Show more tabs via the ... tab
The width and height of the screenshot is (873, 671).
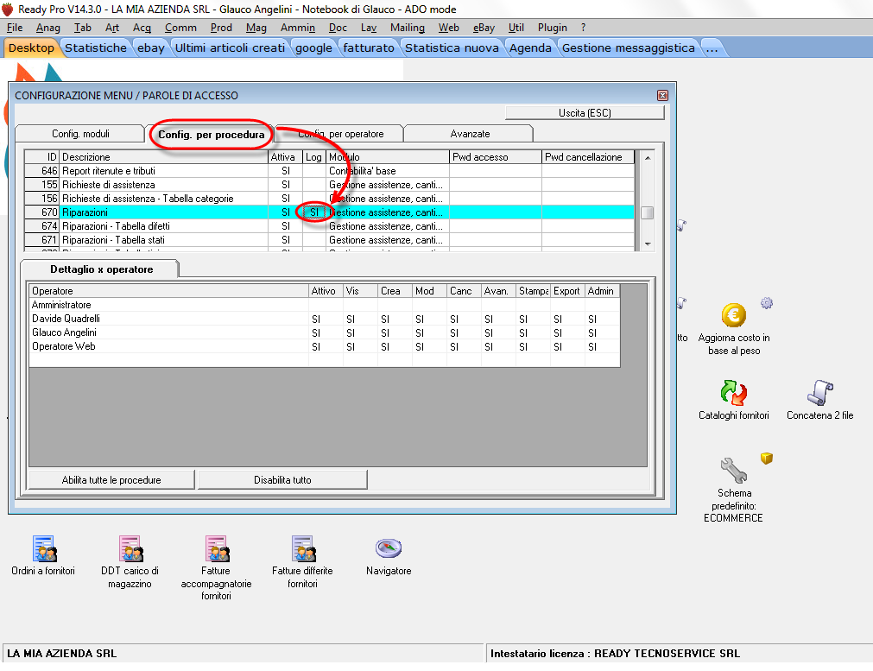coord(712,47)
